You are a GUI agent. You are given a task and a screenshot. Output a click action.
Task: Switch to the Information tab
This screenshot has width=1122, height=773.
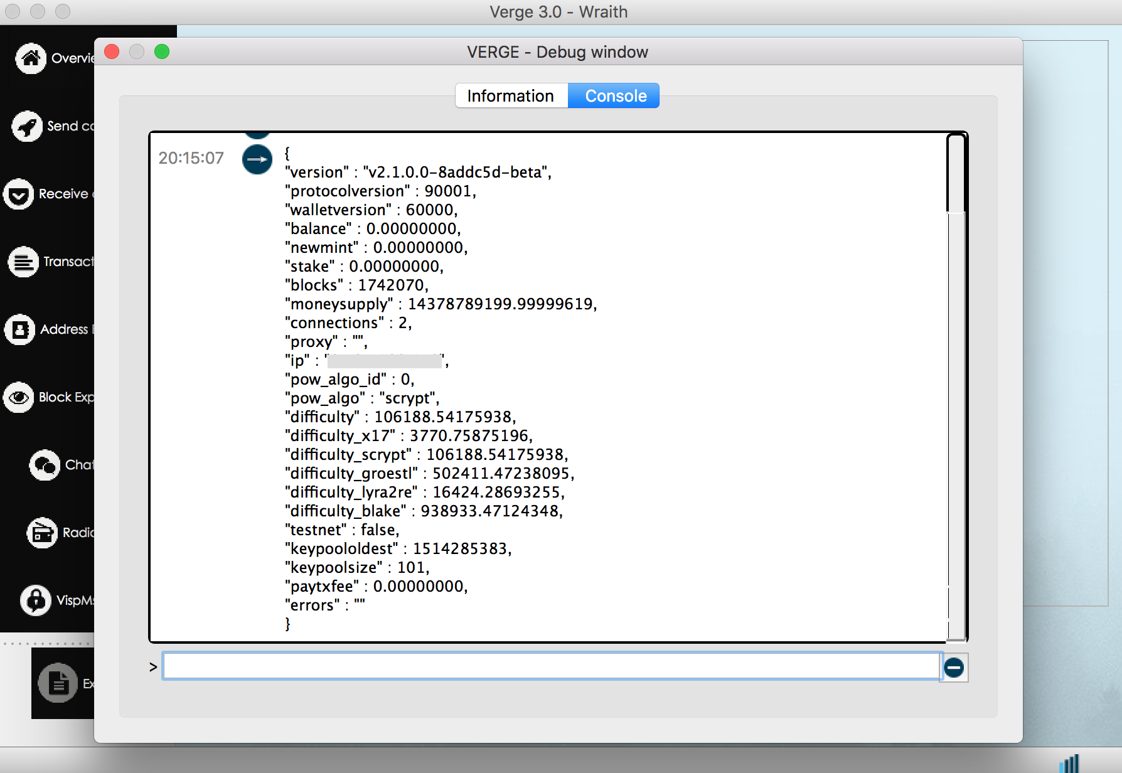tap(511, 96)
